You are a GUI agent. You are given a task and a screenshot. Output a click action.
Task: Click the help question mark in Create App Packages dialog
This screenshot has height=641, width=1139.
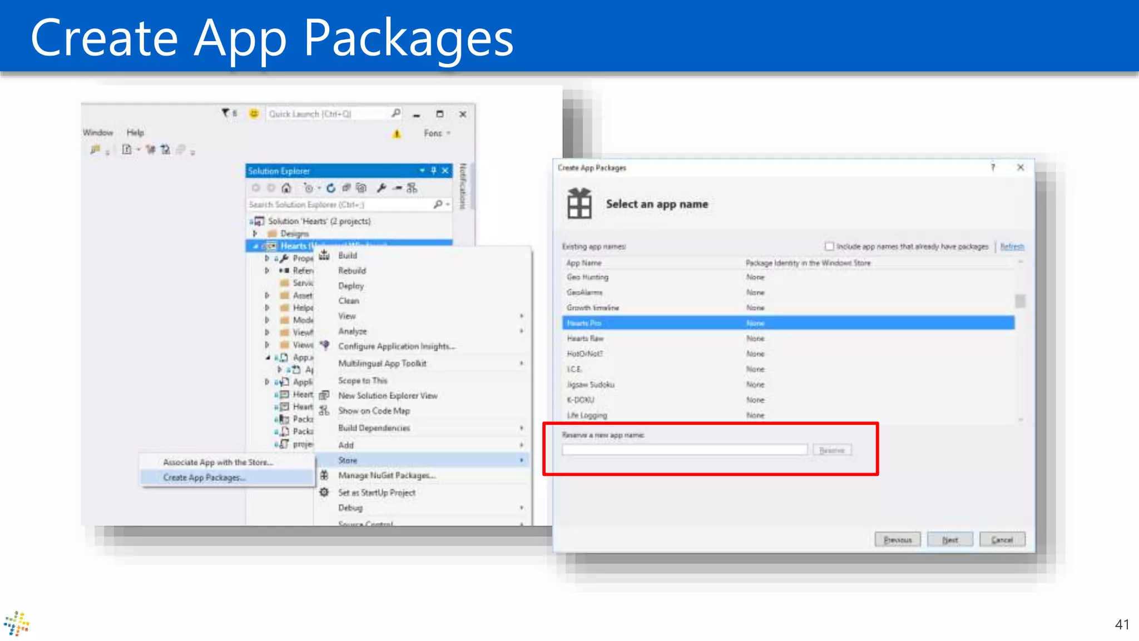tap(993, 167)
